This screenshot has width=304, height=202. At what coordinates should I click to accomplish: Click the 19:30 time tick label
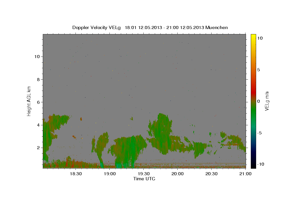143,174
